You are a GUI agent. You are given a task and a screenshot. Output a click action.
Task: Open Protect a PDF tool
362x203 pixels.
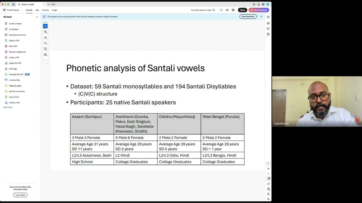14,102
